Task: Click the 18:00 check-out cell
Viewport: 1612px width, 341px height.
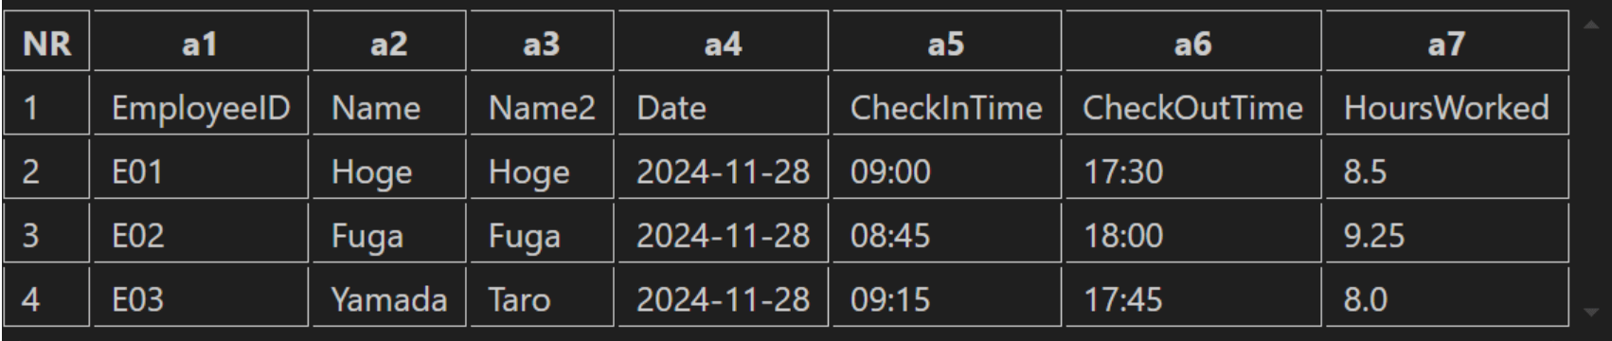Action: (x=1192, y=234)
